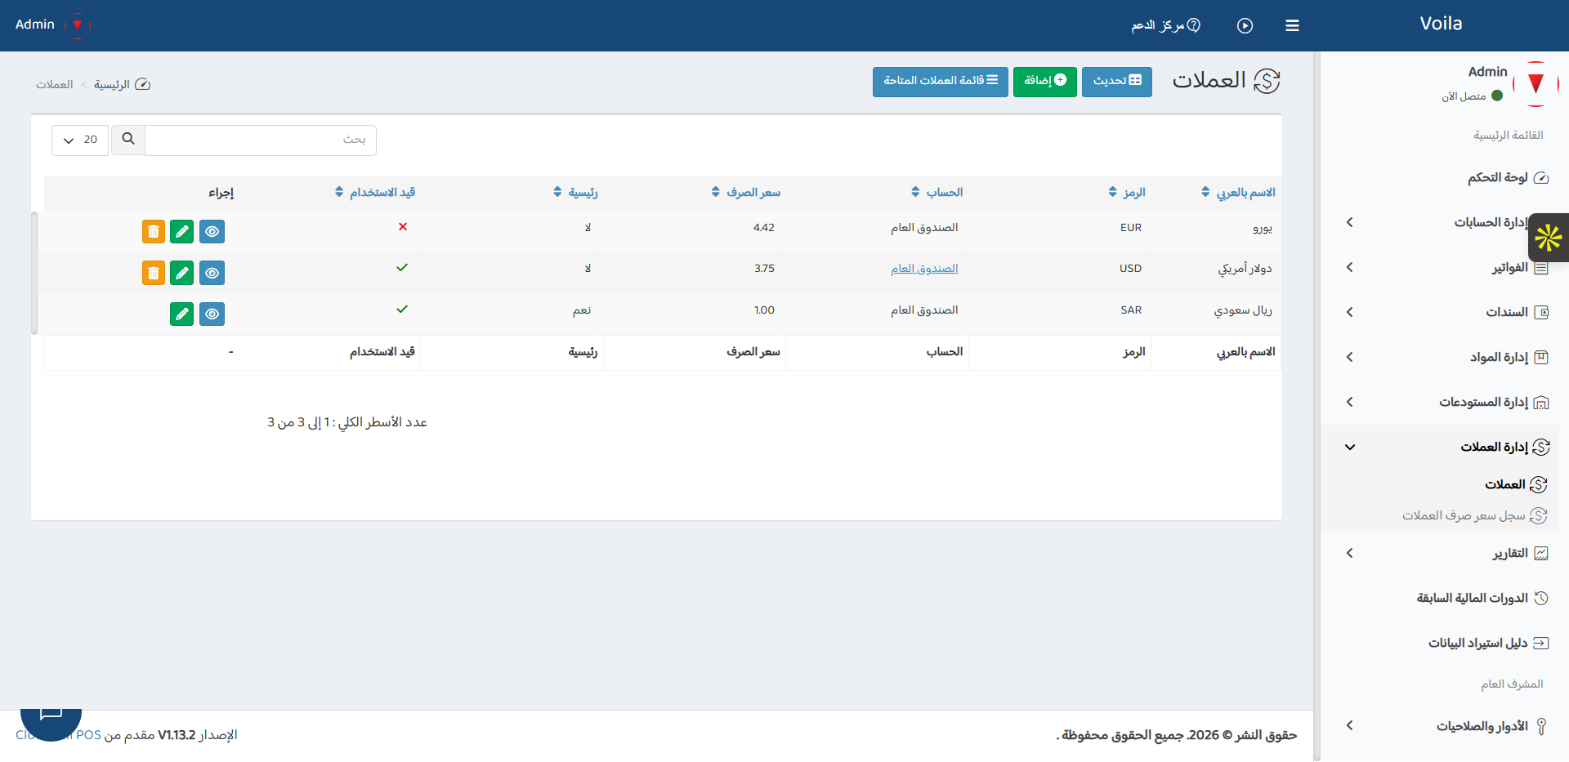Click the السندات voucher icon in sidebar
Viewport: 1569px width, 762px height.
(x=1541, y=313)
